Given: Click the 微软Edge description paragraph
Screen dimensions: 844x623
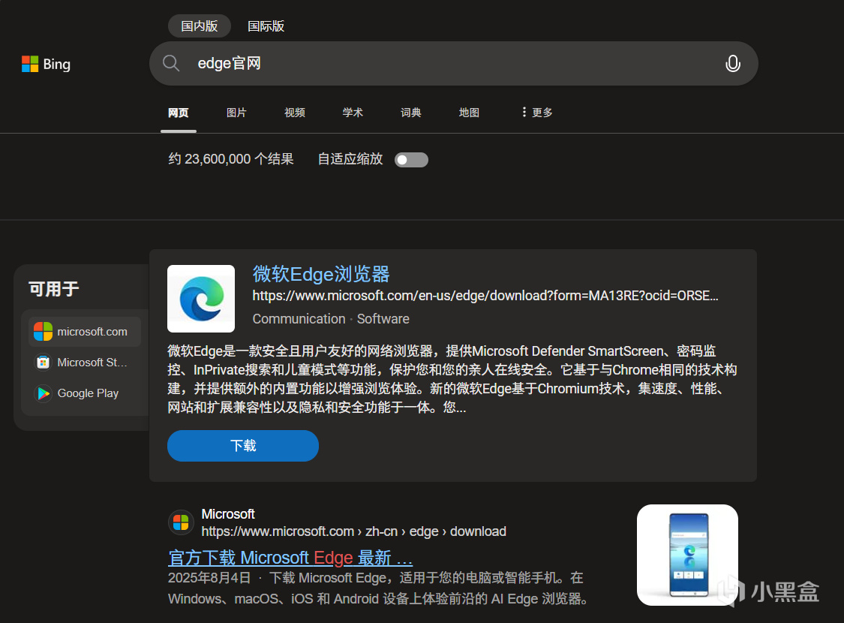Looking at the screenshot, I should (452, 379).
